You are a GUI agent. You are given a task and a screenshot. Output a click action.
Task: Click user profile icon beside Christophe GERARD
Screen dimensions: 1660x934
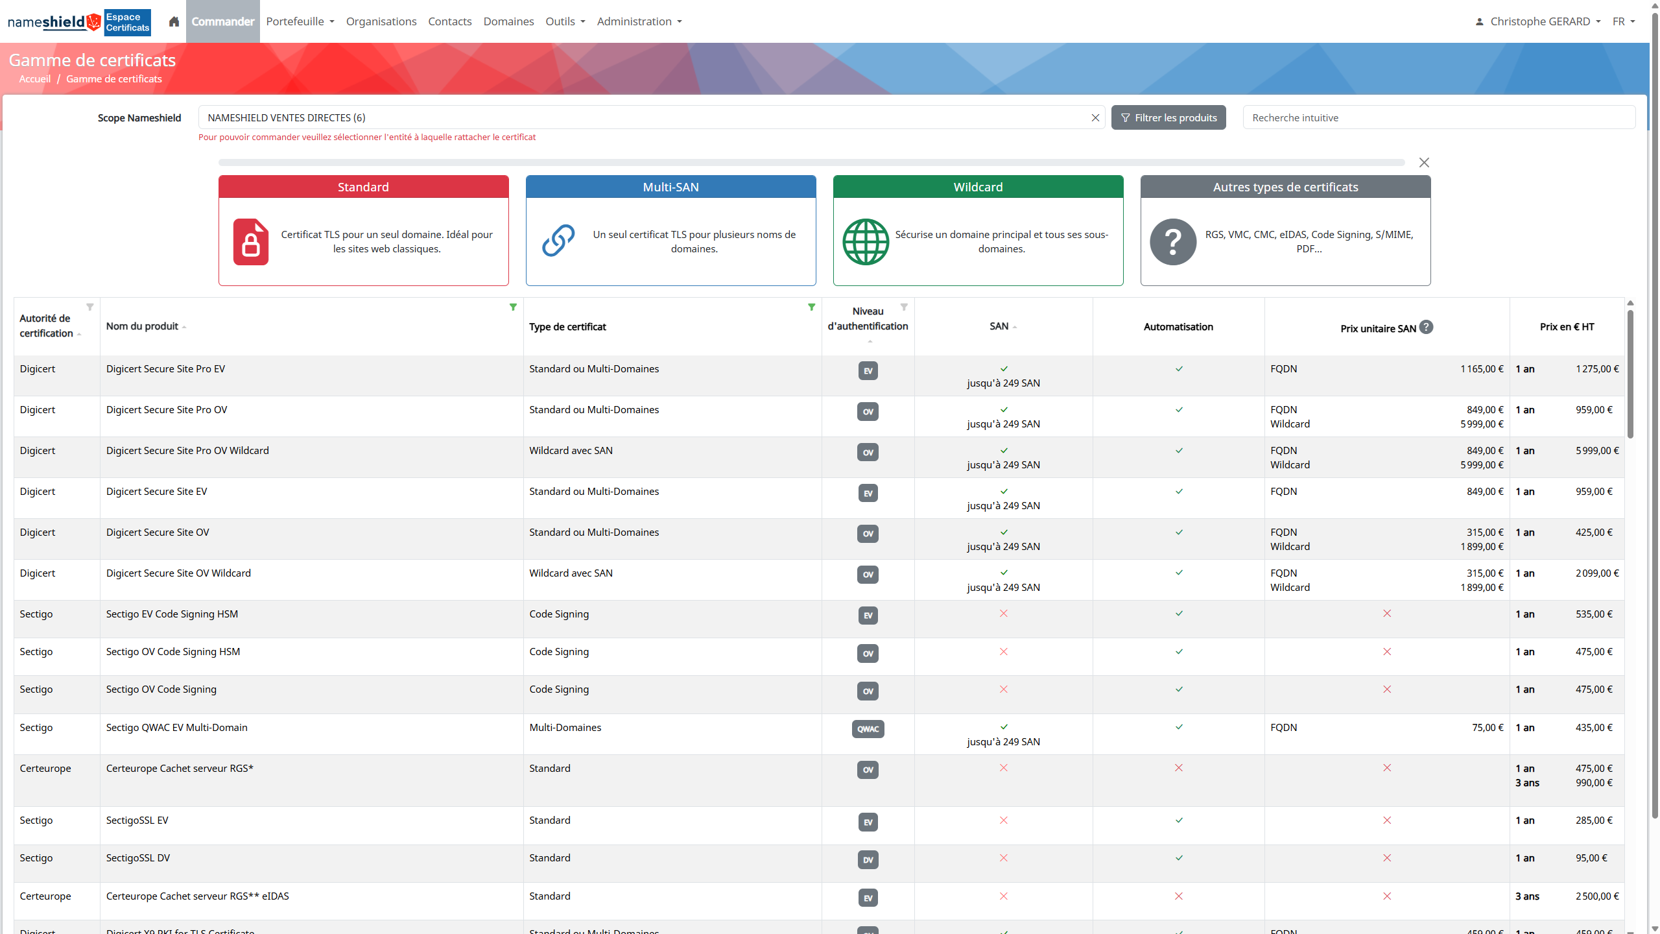pyautogui.click(x=1479, y=21)
